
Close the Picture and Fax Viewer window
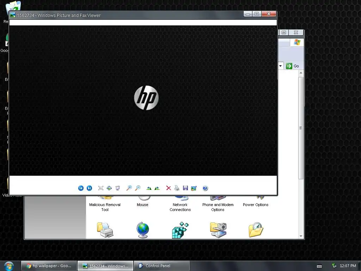269,14
